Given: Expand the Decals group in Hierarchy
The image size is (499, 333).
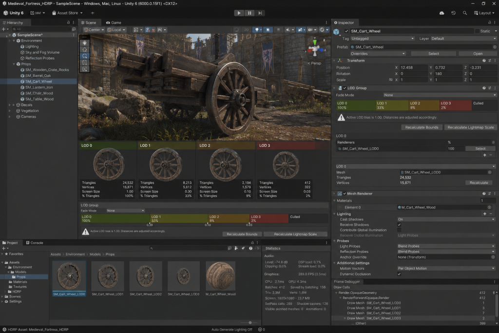Looking at the screenshot, I should [14, 105].
